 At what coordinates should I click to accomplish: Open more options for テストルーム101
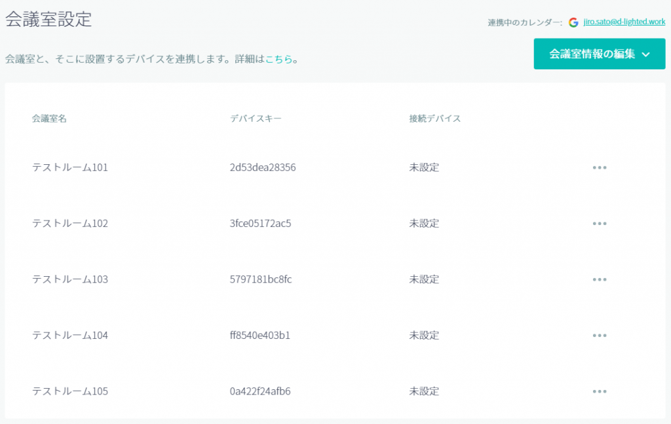pyautogui.click(x=599, y=168)
